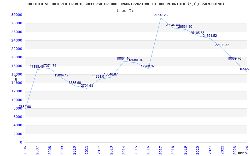Viewport: 250px width, 156px height.
Task: Click the x-axis year 2007
Action: [37, 150]
